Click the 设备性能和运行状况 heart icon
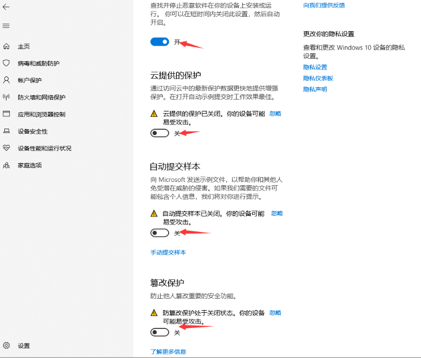 coord(6,148)
